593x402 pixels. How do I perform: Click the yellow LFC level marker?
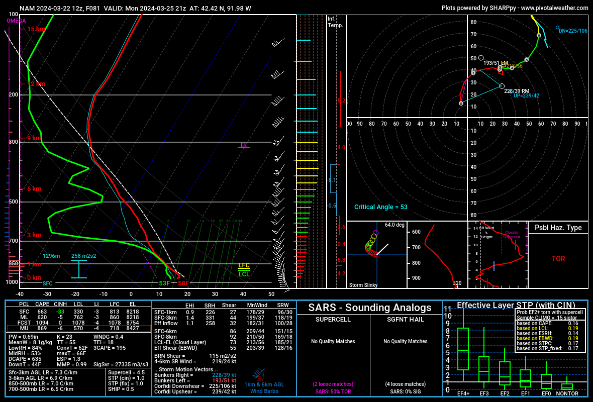pos(244,266)
